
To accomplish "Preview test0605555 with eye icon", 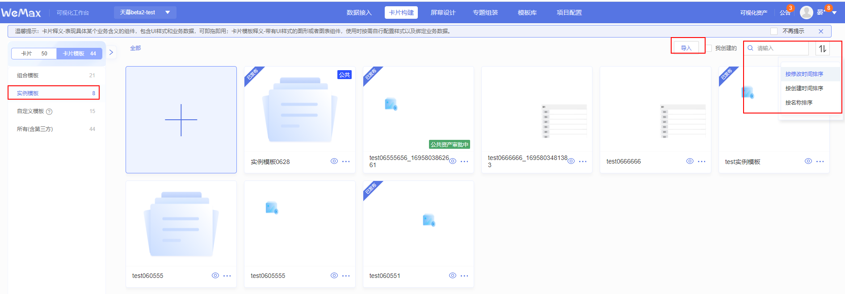I will (x=334, y=276).
